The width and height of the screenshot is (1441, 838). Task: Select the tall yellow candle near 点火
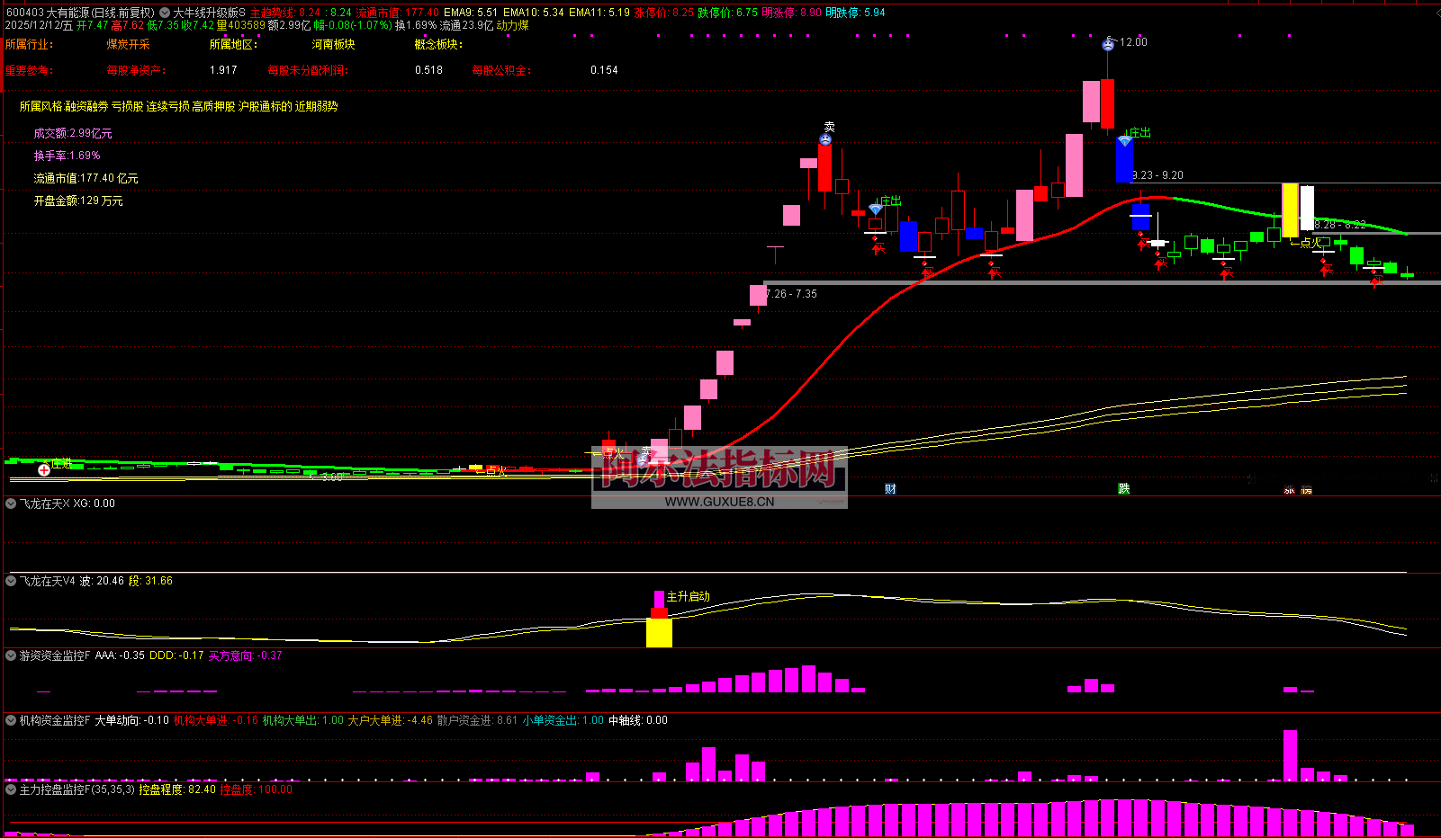point(1290,209)
